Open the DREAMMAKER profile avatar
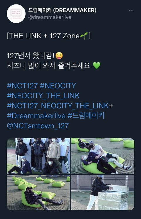141x219 pixels. 16,14
